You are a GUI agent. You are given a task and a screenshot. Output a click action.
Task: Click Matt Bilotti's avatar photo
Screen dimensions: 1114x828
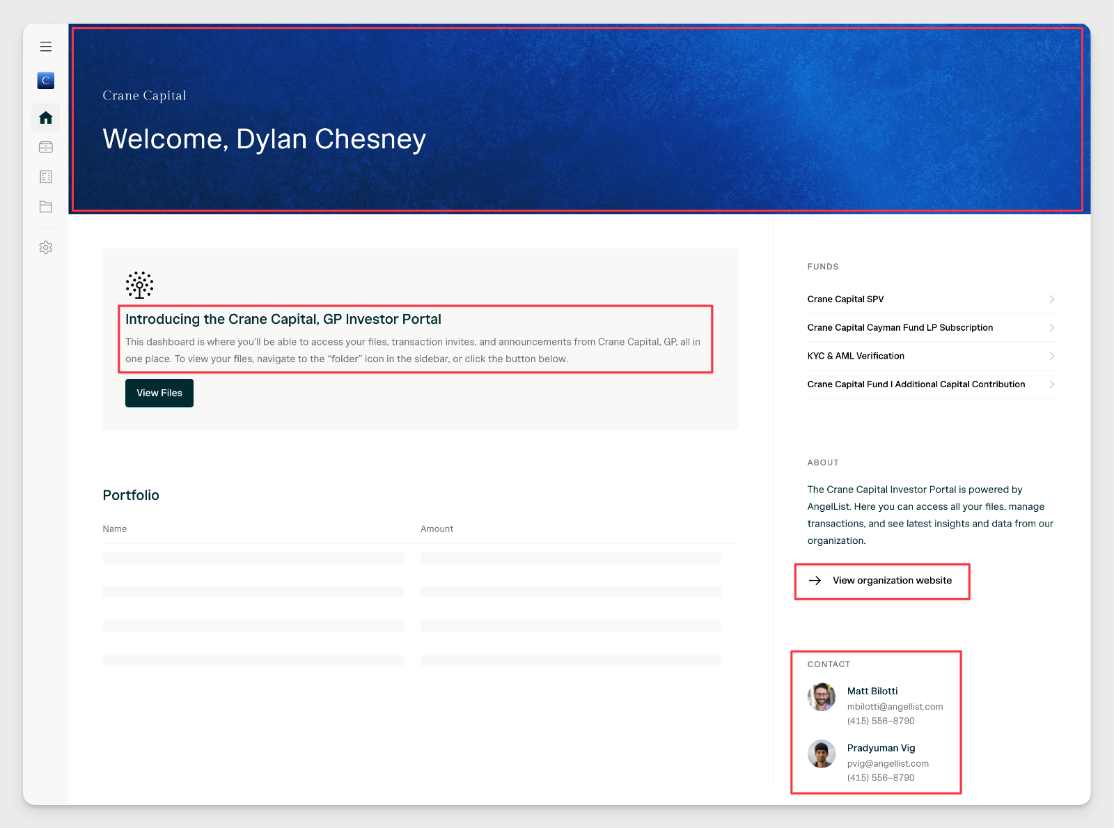pos(822,696)
